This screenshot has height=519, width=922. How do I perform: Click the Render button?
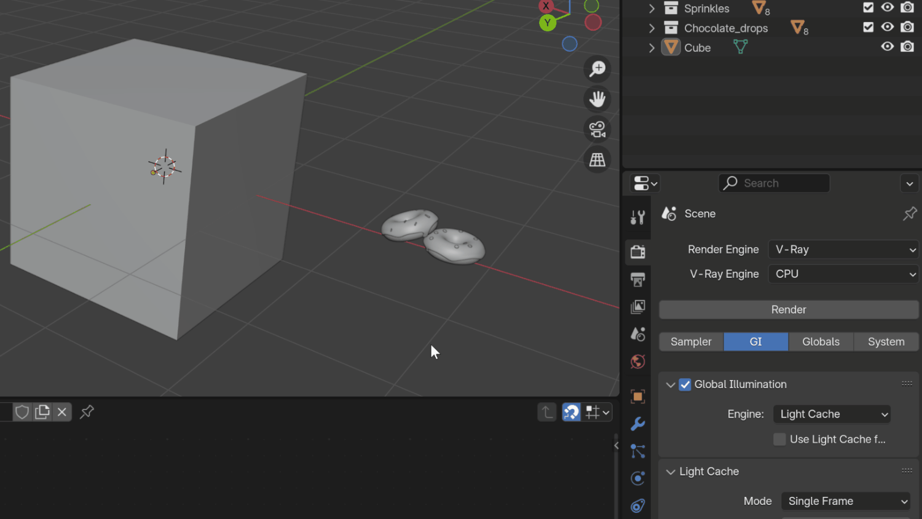click(789, 310)
